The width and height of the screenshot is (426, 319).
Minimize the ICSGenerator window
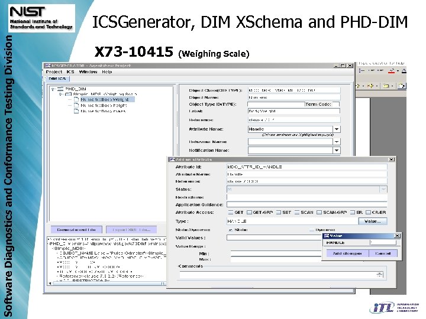[336, 66]
